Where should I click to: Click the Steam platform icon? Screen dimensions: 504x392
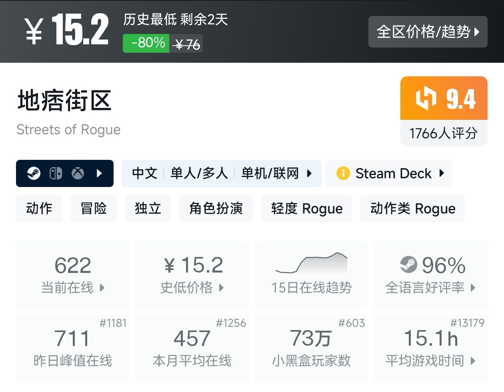34,173
